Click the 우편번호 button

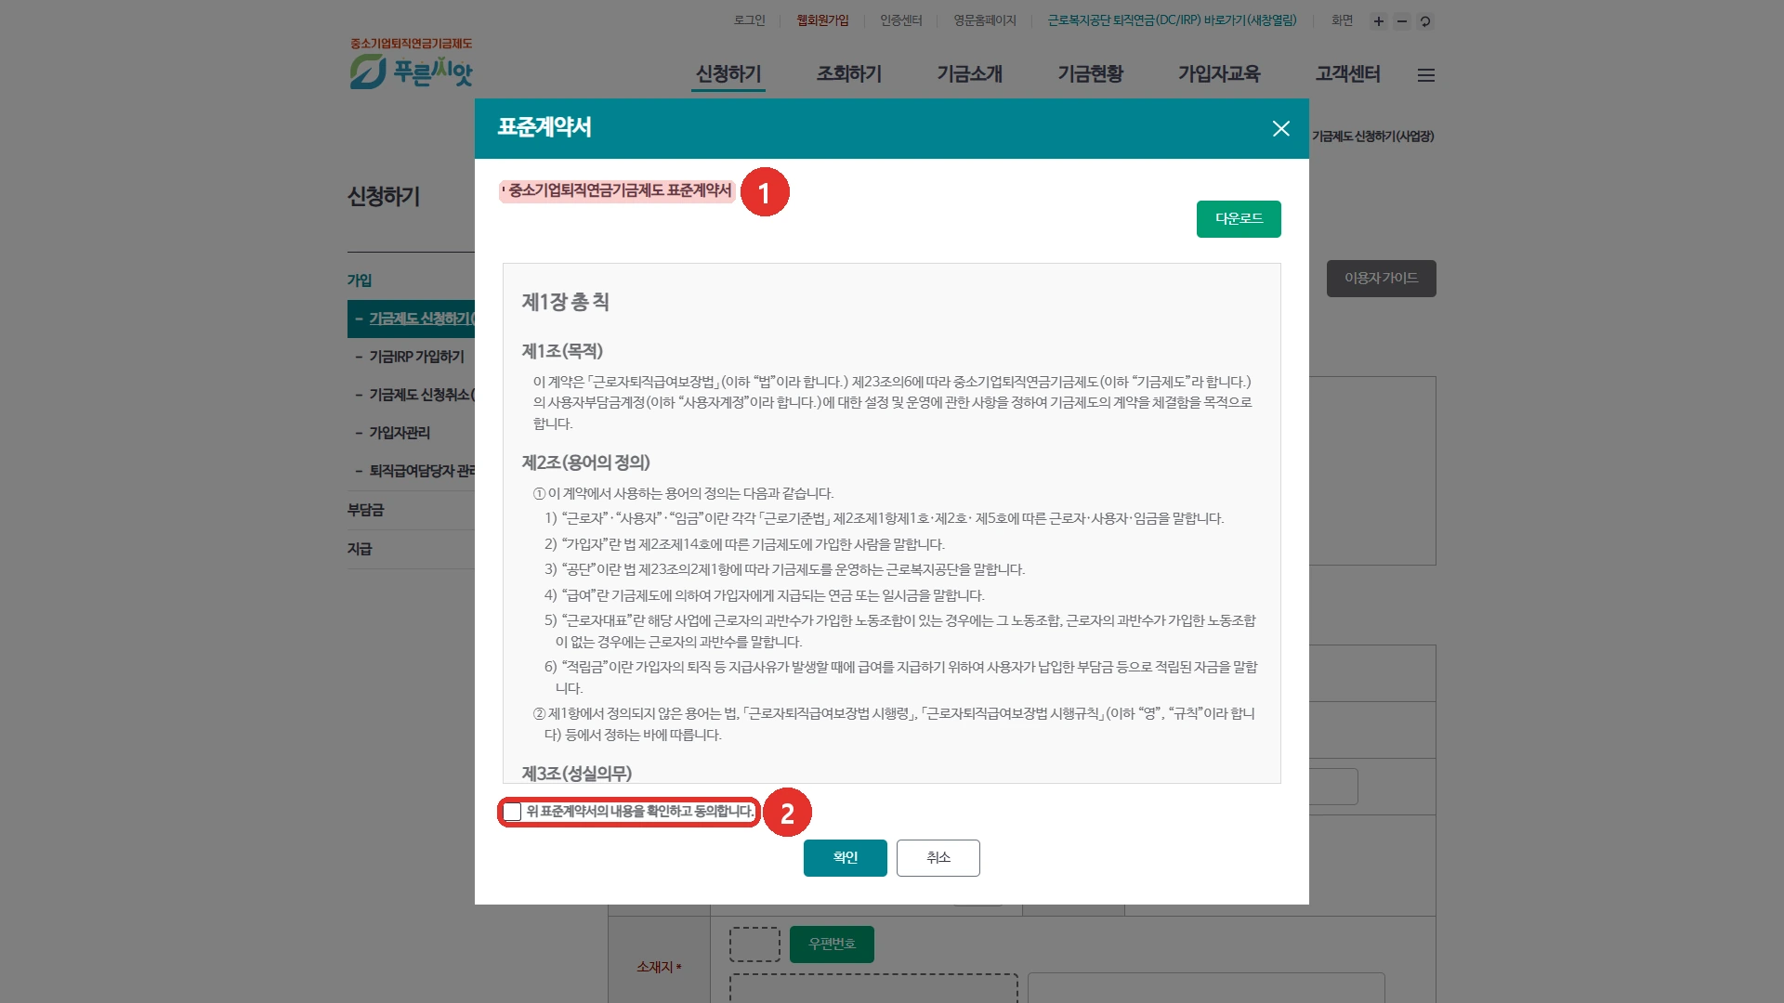pos(832,944)
